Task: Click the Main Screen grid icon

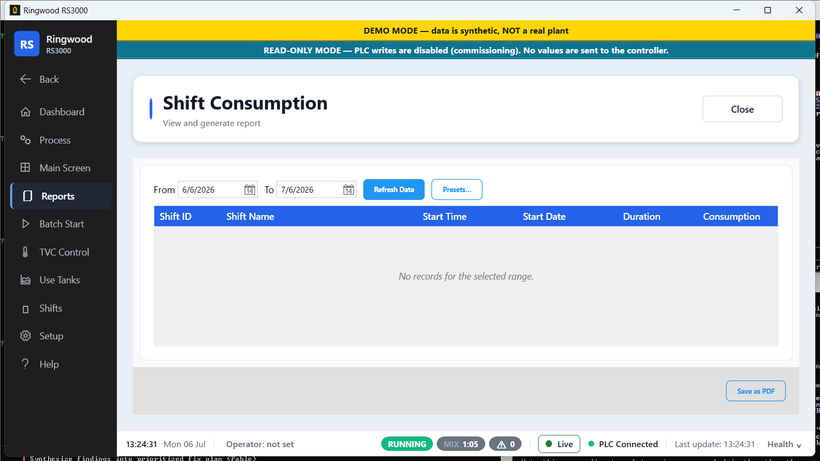Action: point(25,168)
